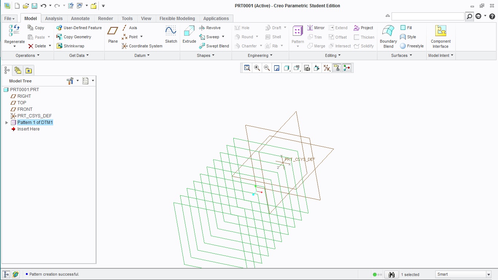Switch to the Flexible Modeling tab

[177, 19]
